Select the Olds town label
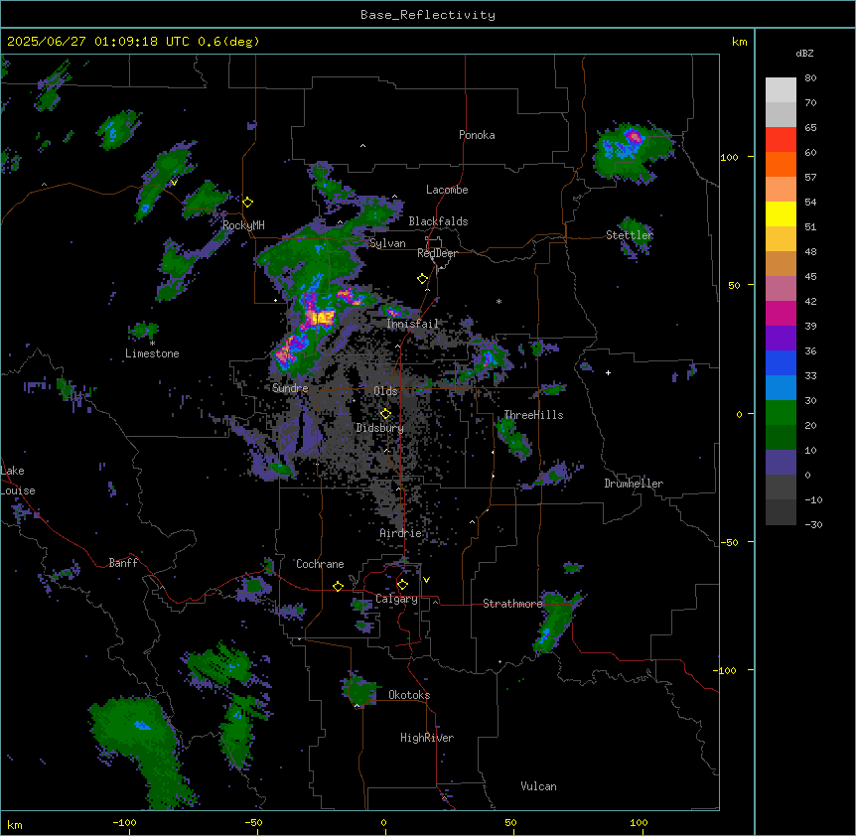 (385, 391)
